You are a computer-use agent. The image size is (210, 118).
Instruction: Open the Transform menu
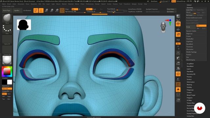(x=127, y=4)
